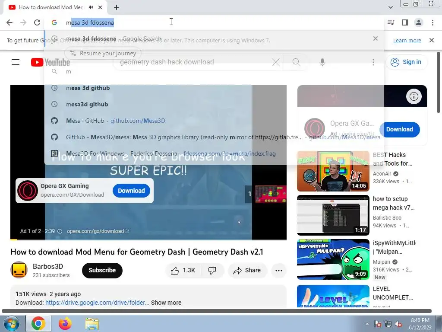Click the YouTube search magnifier button
Screen dimensions: 442x332
coord(296,62)
